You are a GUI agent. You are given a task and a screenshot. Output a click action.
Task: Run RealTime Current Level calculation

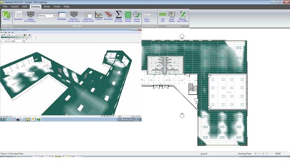(88, 17)
